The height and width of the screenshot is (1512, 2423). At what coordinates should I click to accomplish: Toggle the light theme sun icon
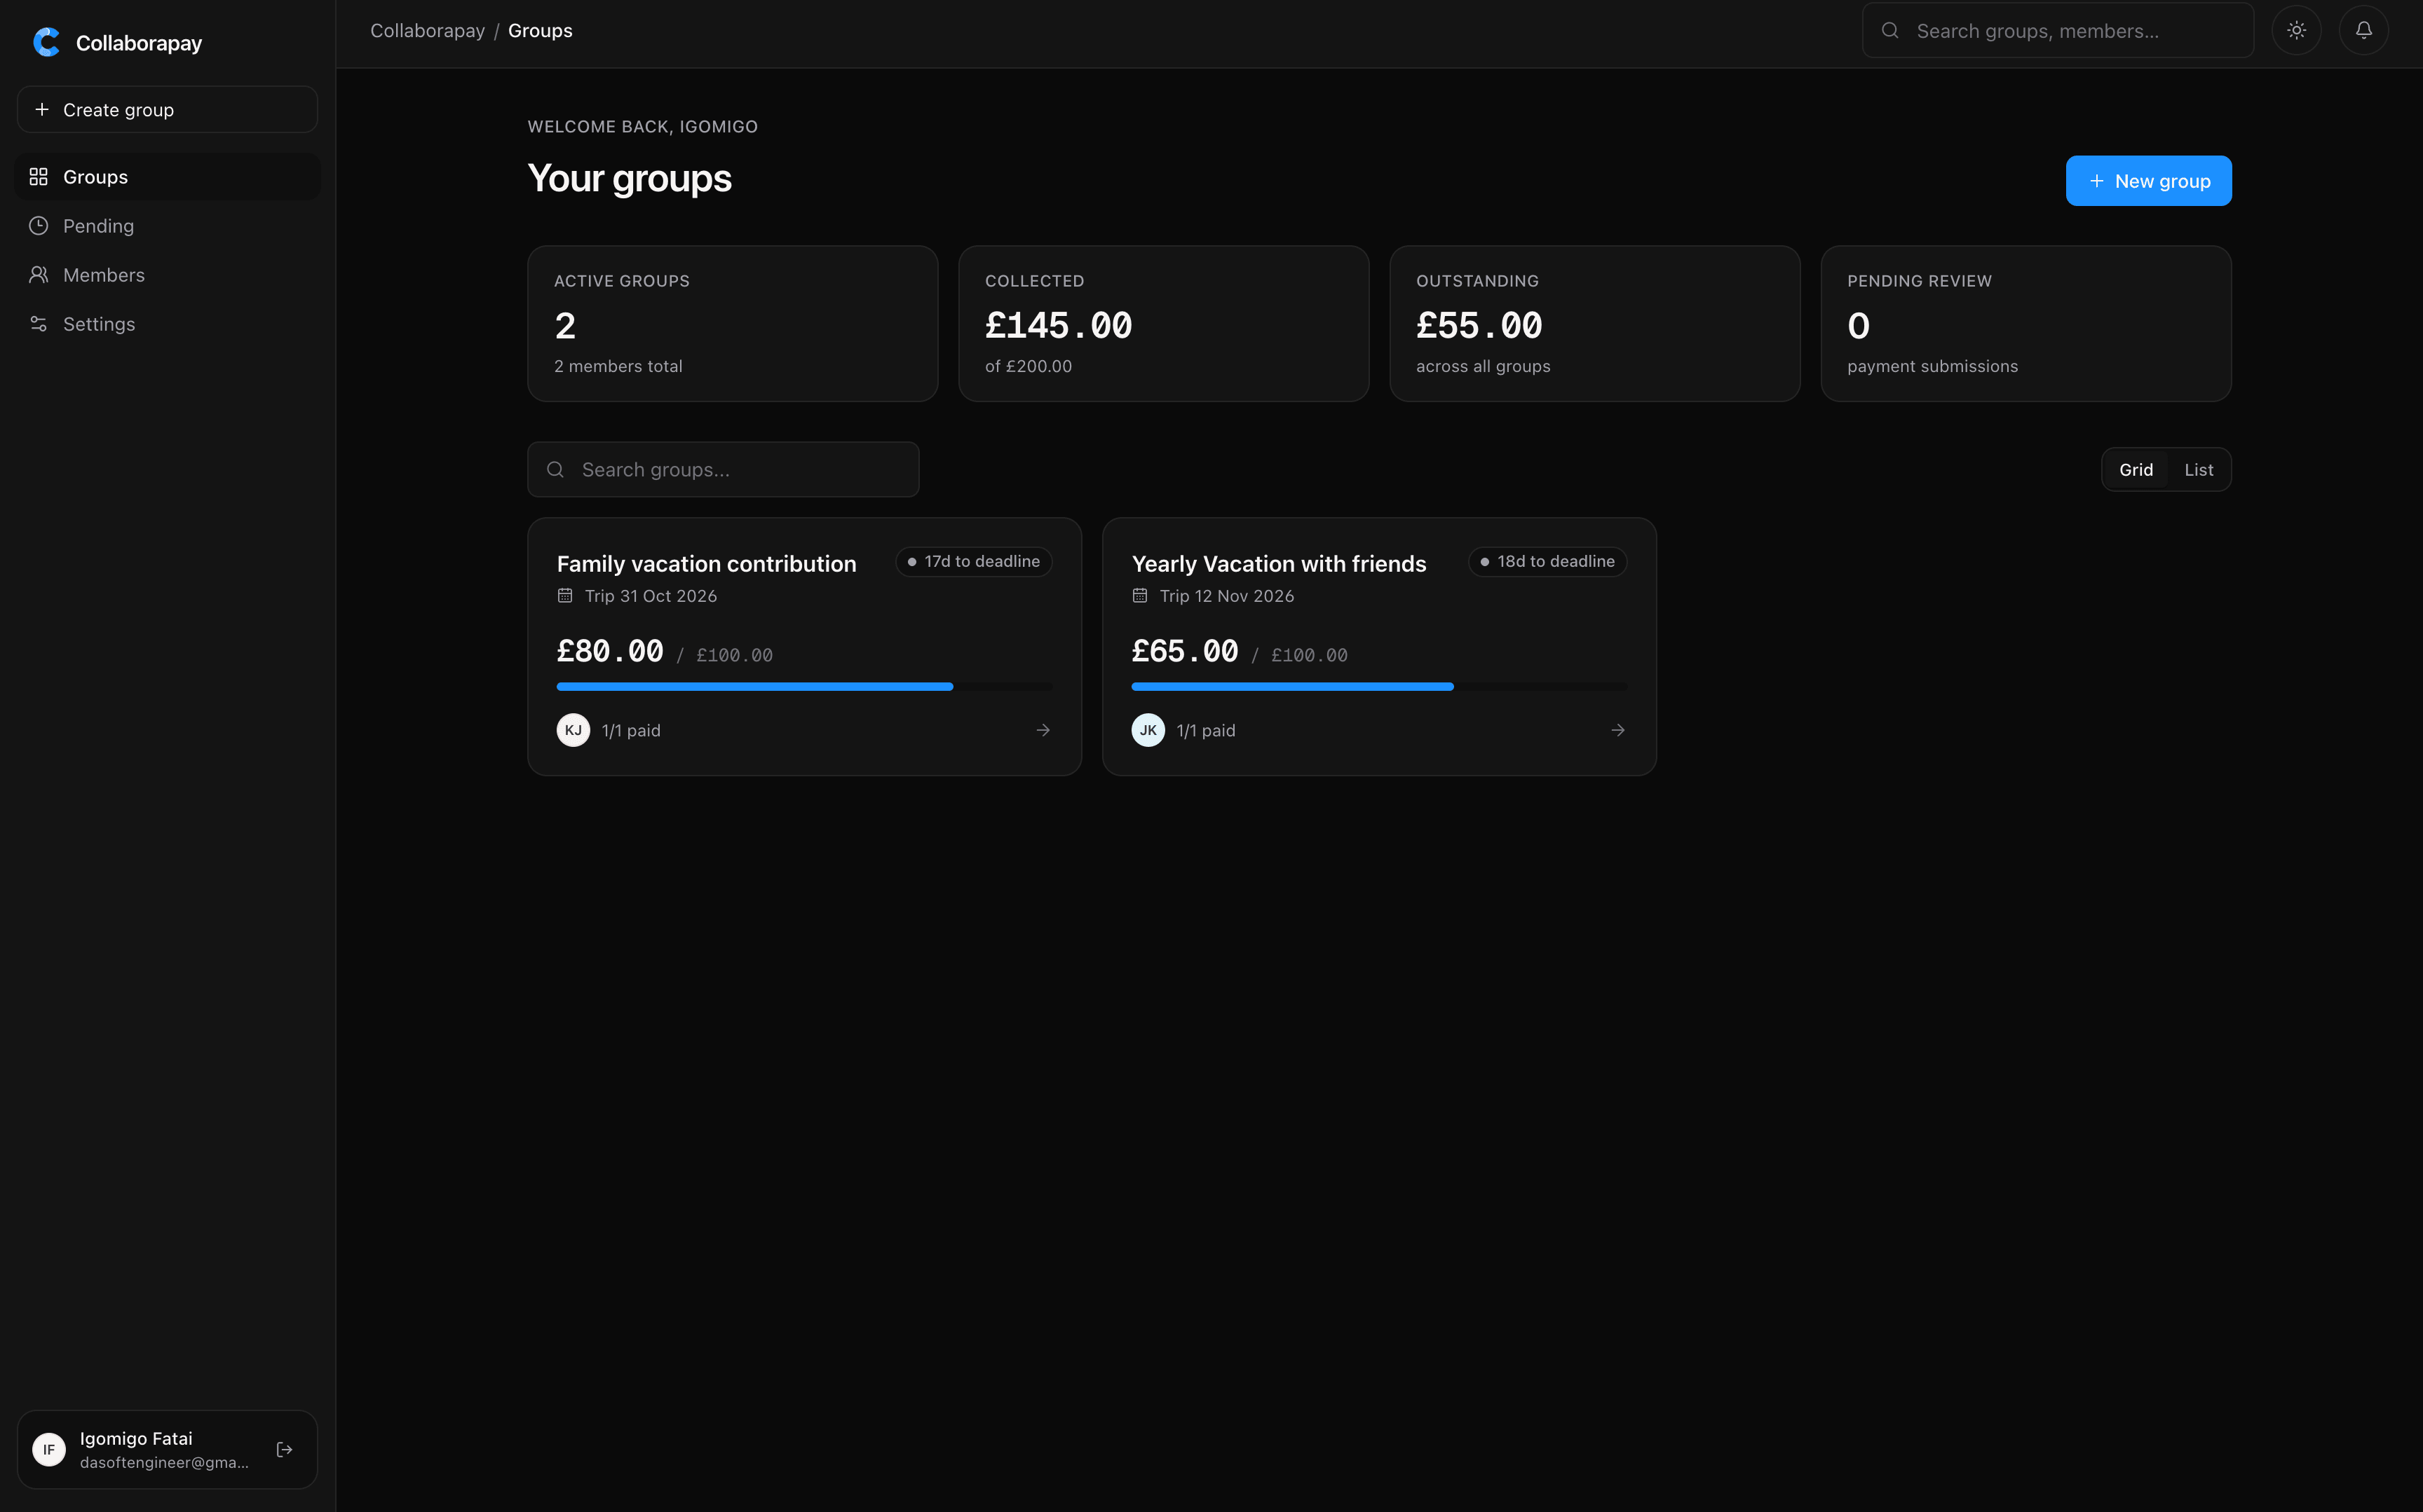tap(2296, 30)
